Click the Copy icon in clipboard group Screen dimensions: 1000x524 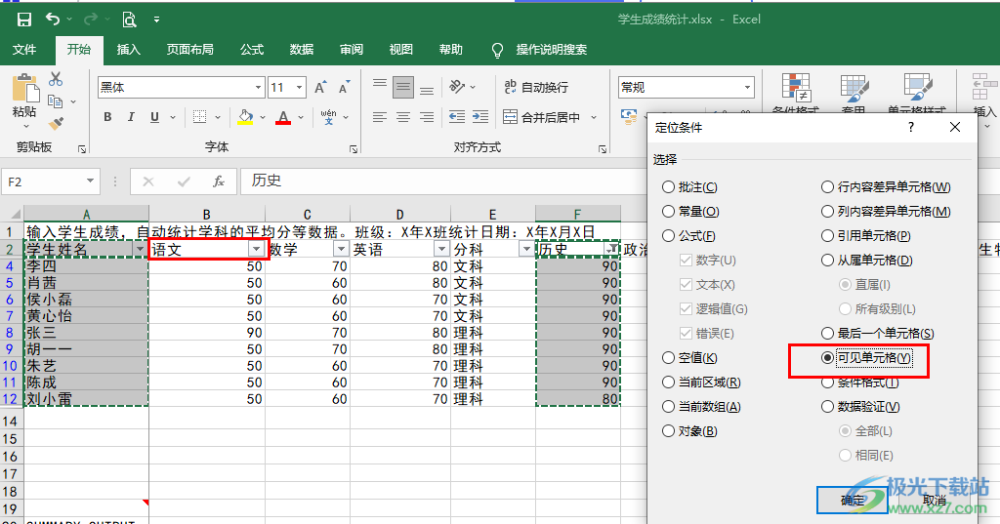point(56,101)
